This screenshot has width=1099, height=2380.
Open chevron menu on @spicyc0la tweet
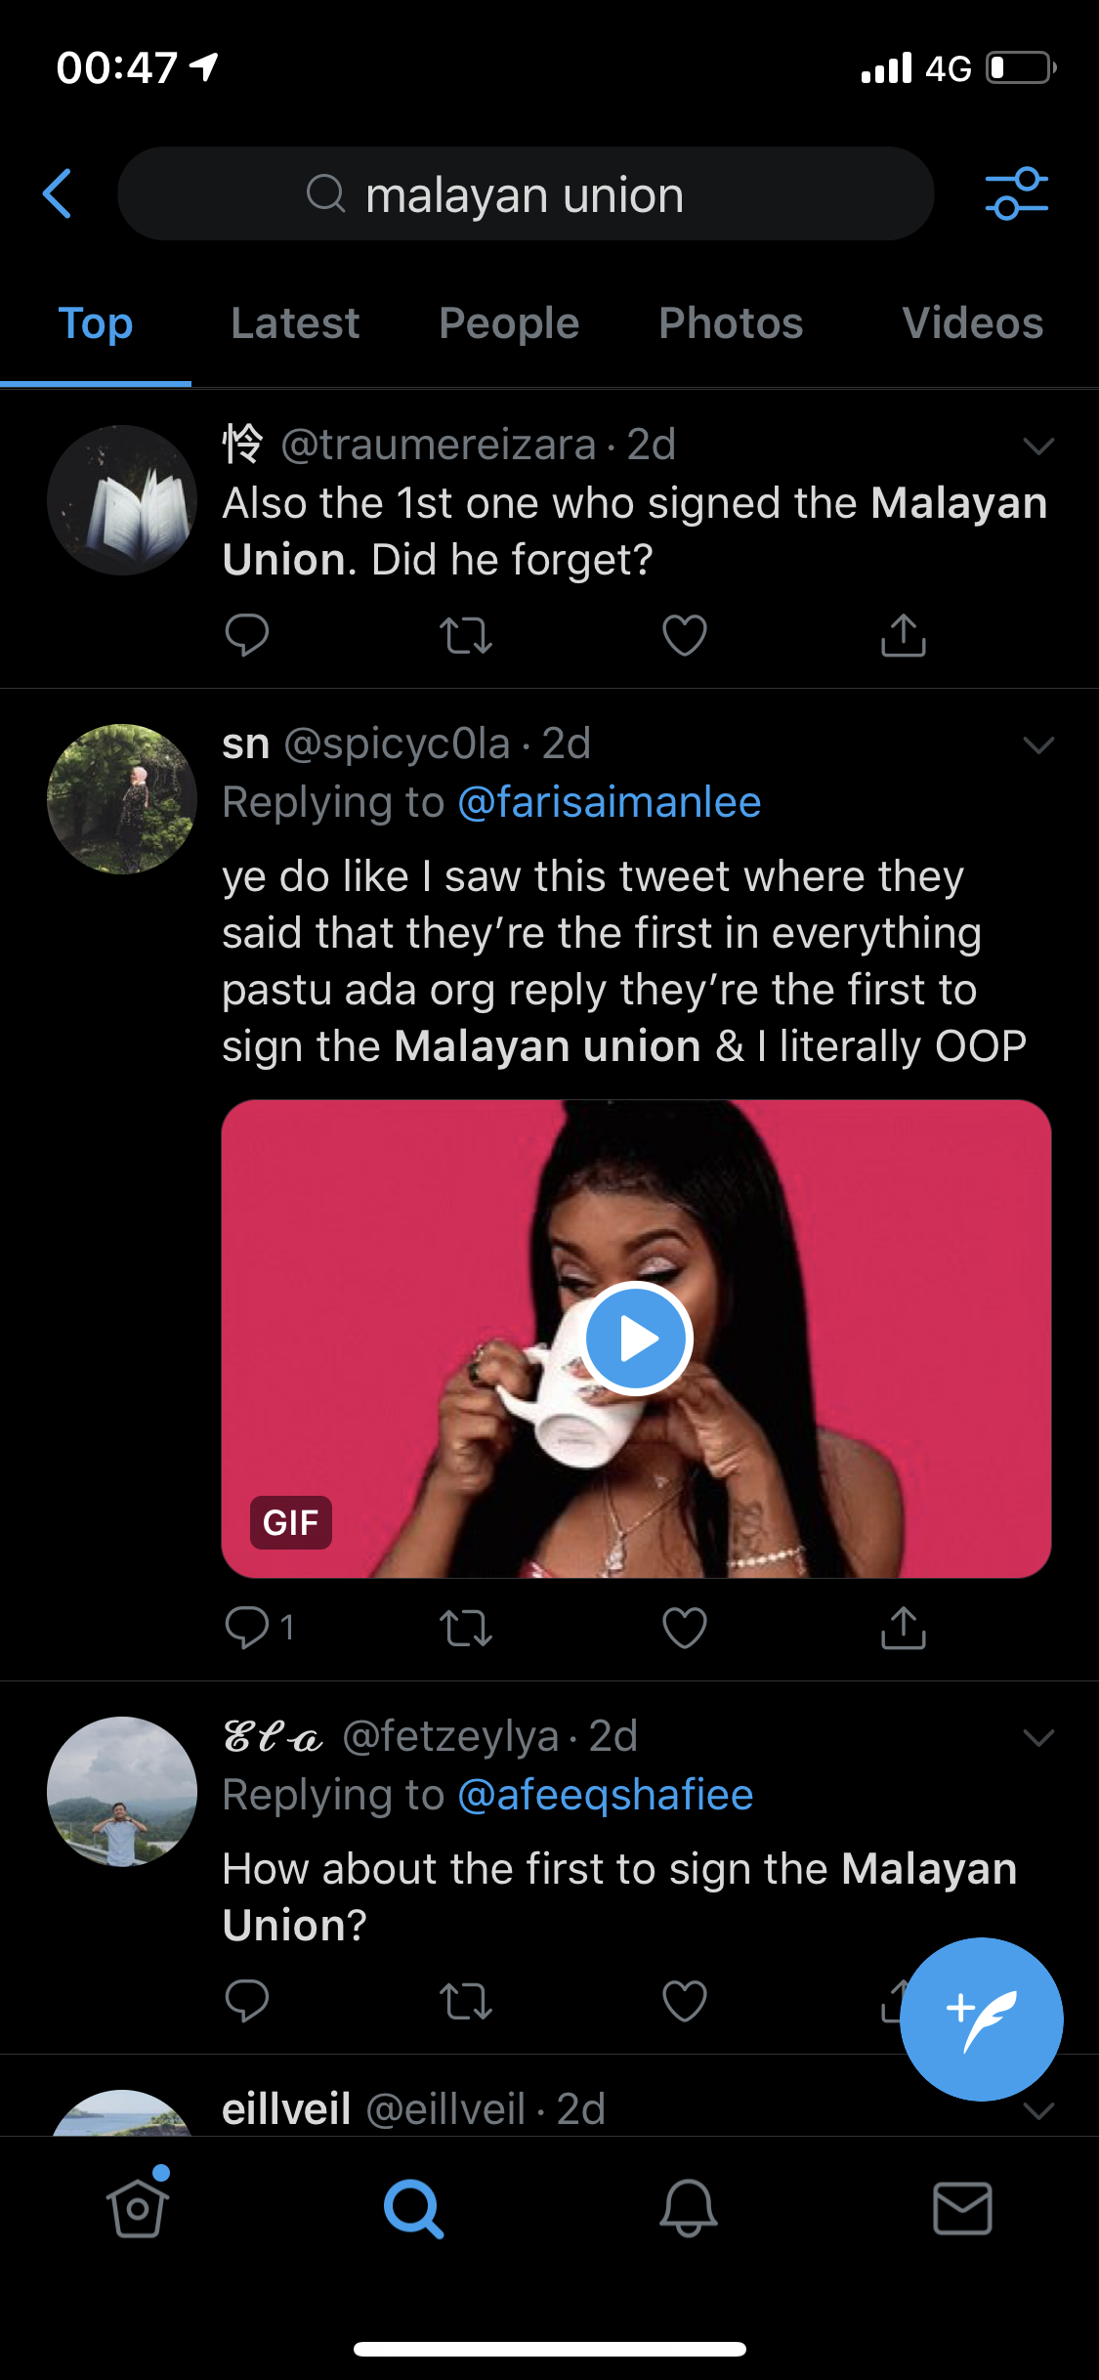(1037, 745)
